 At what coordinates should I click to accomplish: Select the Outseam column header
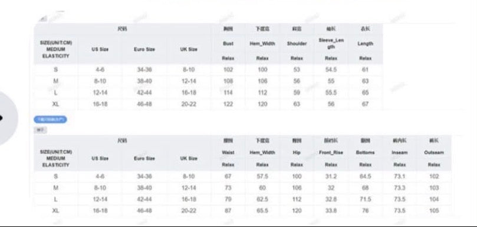pyautogui.click(x=434, y=153)
